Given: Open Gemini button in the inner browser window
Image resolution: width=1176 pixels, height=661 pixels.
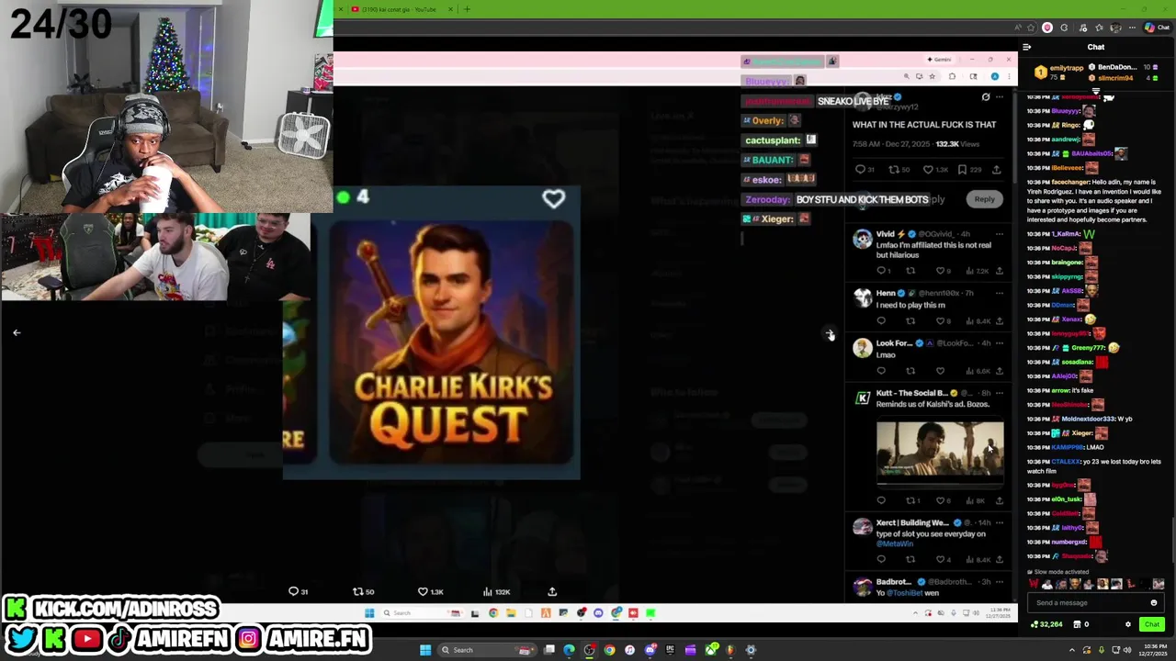Looking at the screenshot, I should [x=940, y=60].
